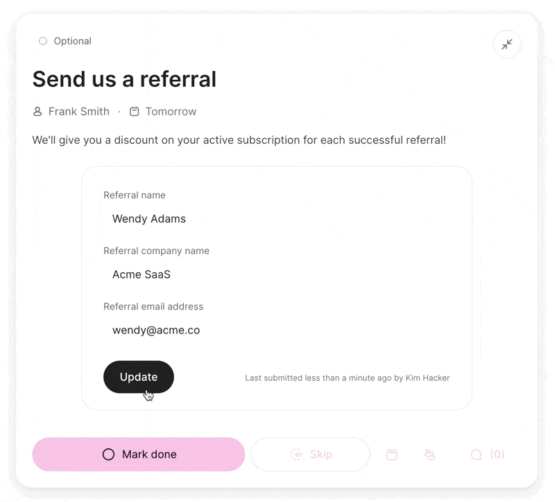Select the Referral email address field
This screenshot has width=555, height=502.
[x=277, y=331]
